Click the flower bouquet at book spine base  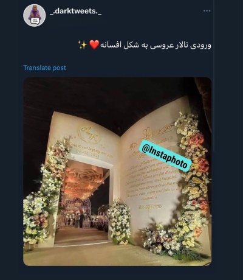(x=119, y=222)
